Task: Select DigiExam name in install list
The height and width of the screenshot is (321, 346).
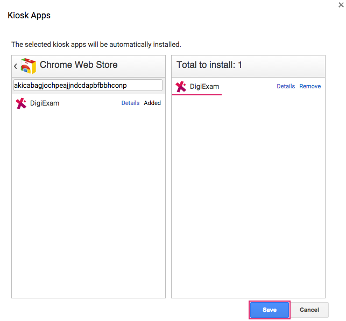Action: point(204,86)
